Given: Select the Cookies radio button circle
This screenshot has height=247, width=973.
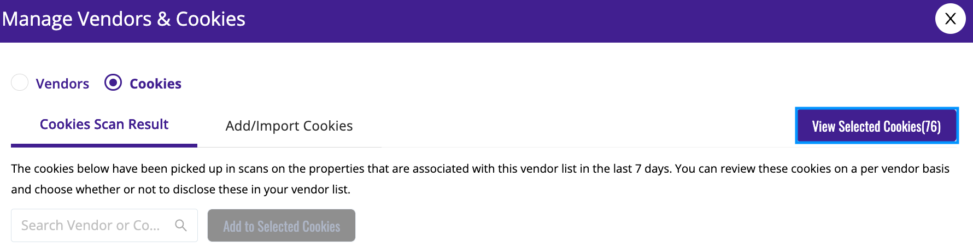Looking at the screenshot, I should (x=113, y=83).
